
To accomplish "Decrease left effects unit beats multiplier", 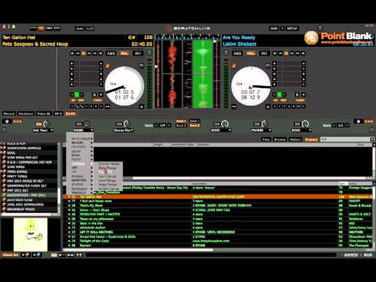I will tap(156, 125).
